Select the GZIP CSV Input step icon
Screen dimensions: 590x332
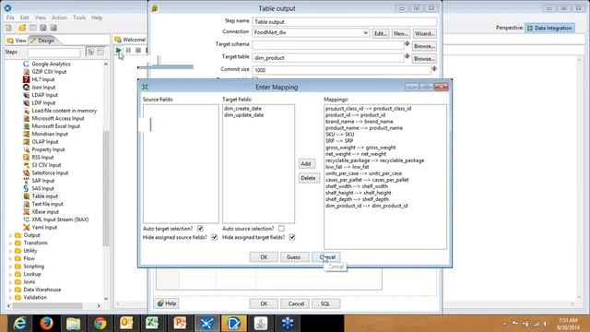26,72
